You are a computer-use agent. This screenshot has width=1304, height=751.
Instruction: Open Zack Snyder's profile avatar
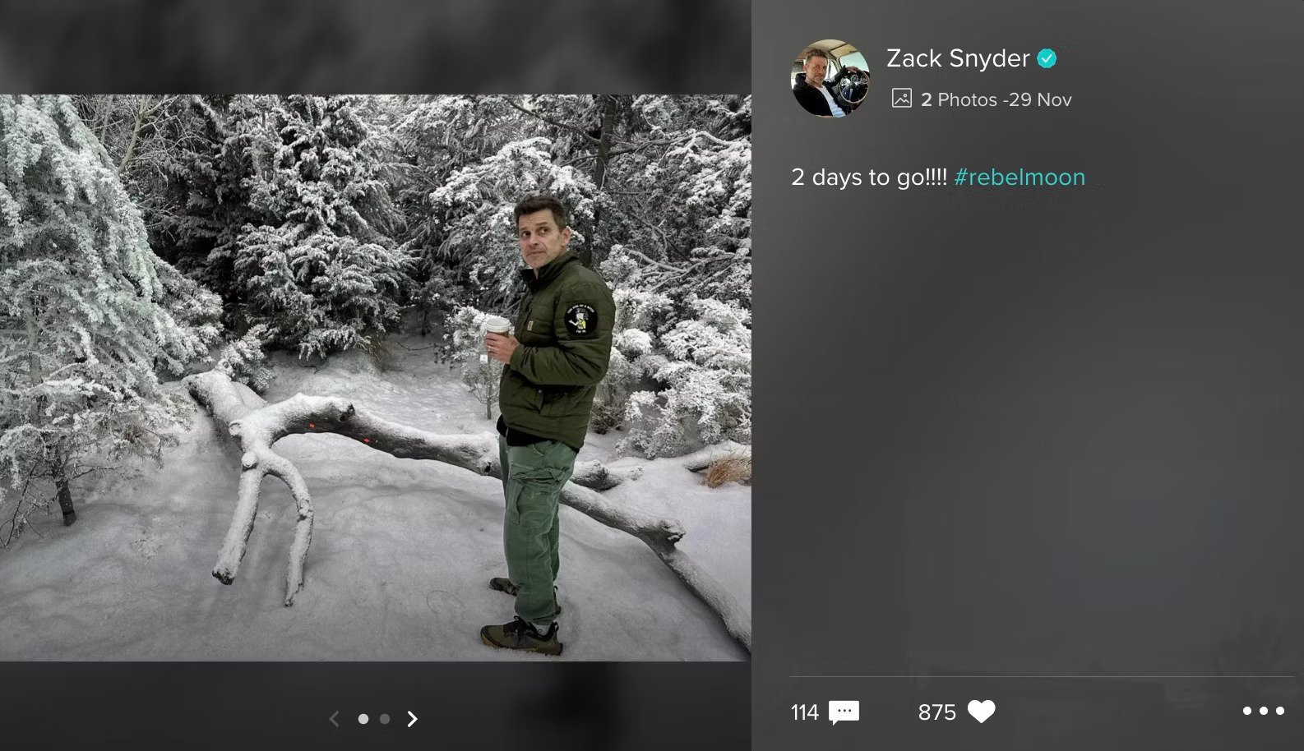click(830, 78)
